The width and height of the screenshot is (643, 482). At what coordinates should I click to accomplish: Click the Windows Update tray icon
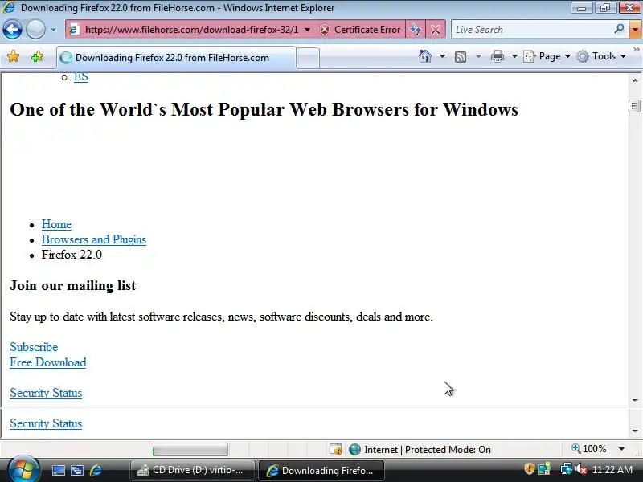544,469
